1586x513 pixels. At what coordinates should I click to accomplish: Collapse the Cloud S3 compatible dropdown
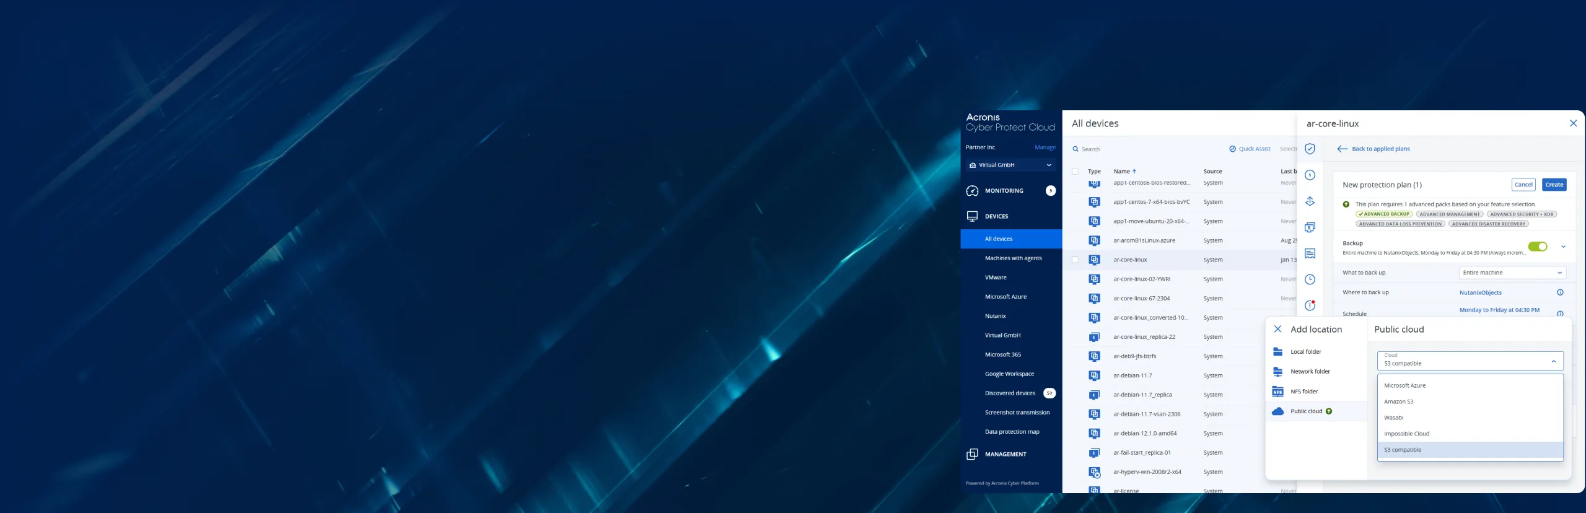click(x=1553, y=361)
